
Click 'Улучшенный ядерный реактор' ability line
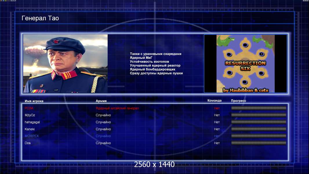coord(155,66)
